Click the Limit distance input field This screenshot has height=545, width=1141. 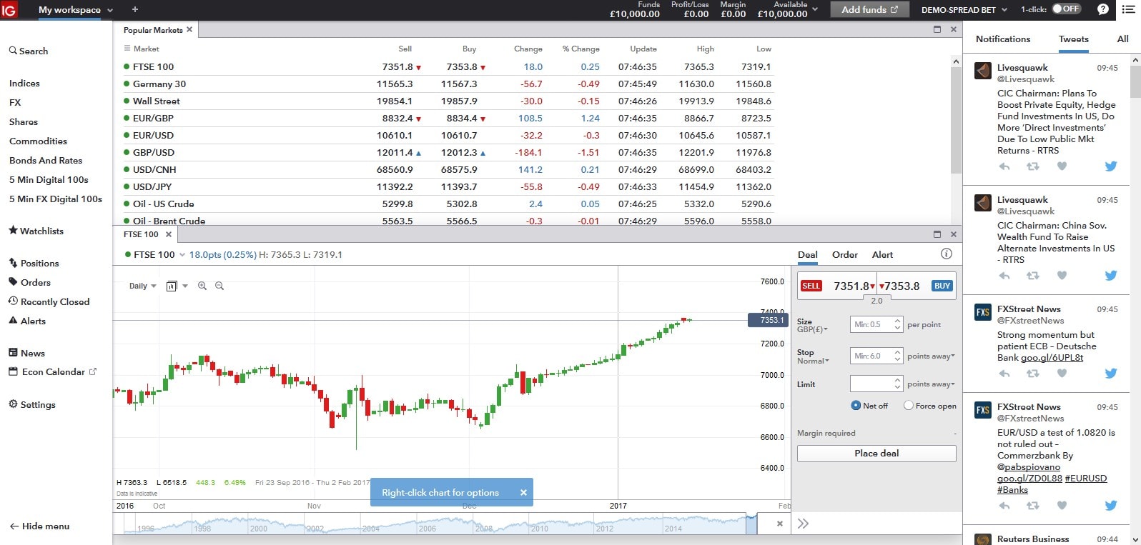coord(876,384)
